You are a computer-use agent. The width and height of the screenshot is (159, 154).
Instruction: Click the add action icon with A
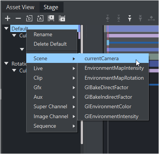coord(40,18)
